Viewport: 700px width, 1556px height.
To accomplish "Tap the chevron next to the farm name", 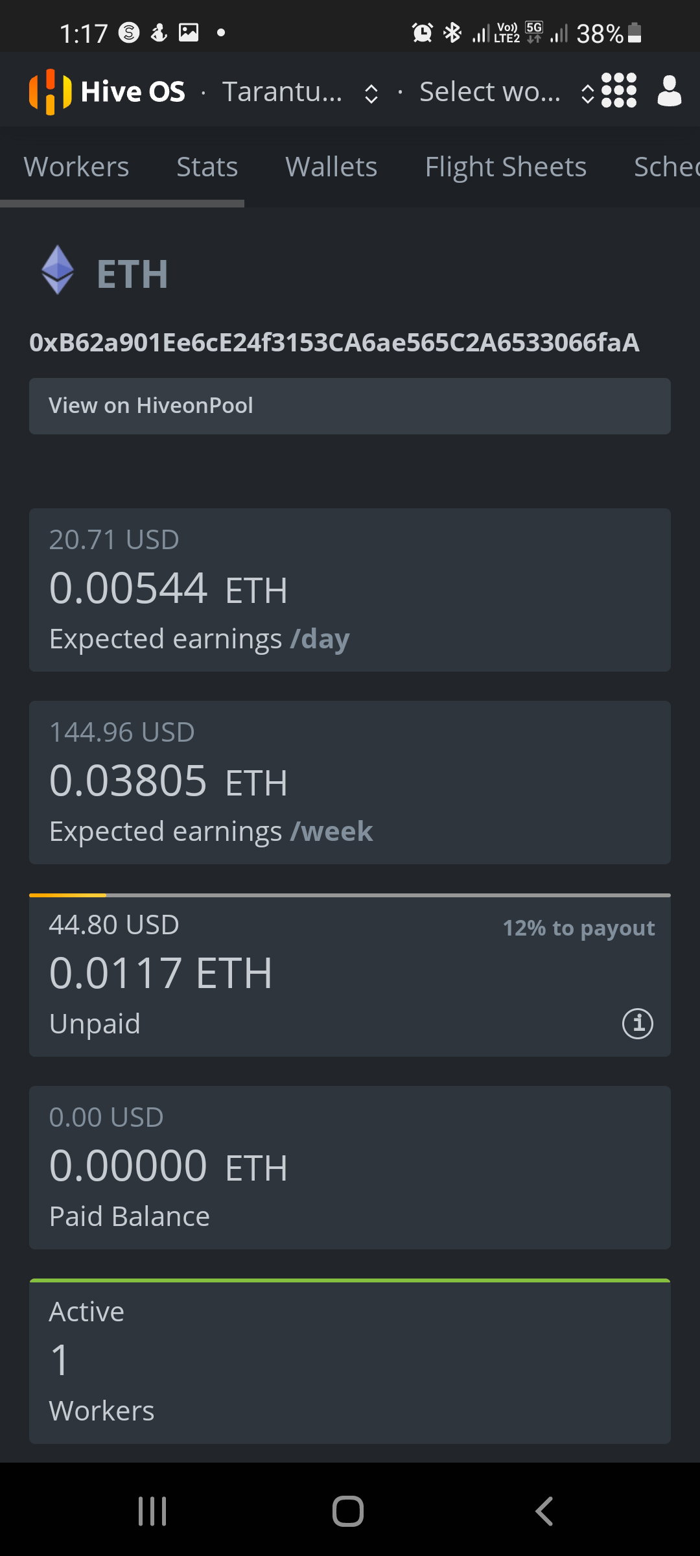I will click(371, 93).
